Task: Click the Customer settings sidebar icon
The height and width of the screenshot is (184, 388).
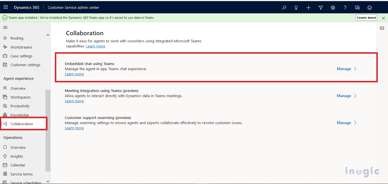Action: point(5,65)
